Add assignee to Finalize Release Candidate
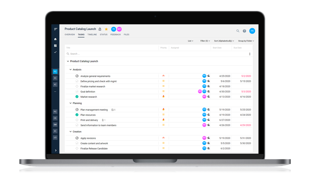The height and width of the screenshot is (178, 310). point(208,148)
